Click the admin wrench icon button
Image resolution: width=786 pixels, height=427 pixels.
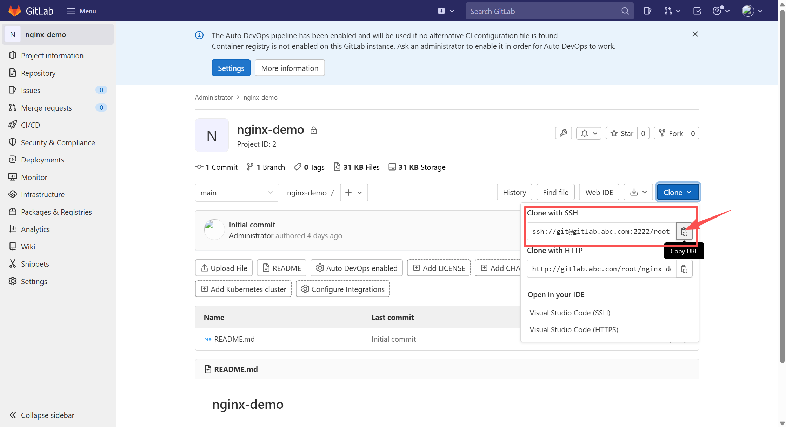pos(564,133)
